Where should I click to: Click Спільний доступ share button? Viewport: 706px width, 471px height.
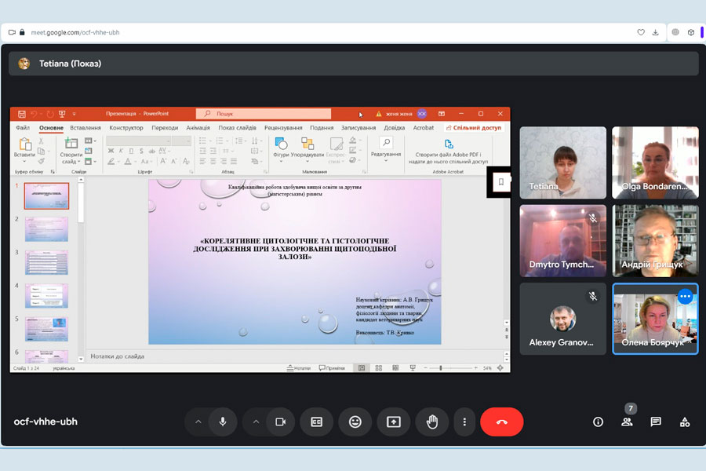(474, 127)
